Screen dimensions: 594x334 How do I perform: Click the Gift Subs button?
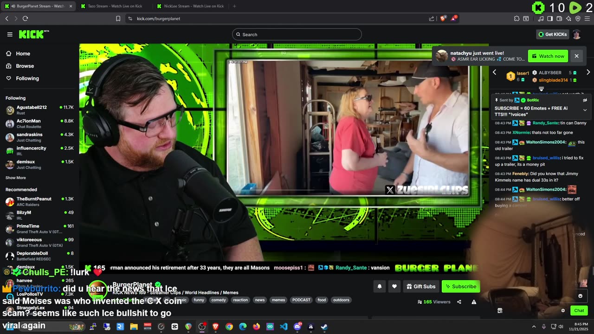421,286
